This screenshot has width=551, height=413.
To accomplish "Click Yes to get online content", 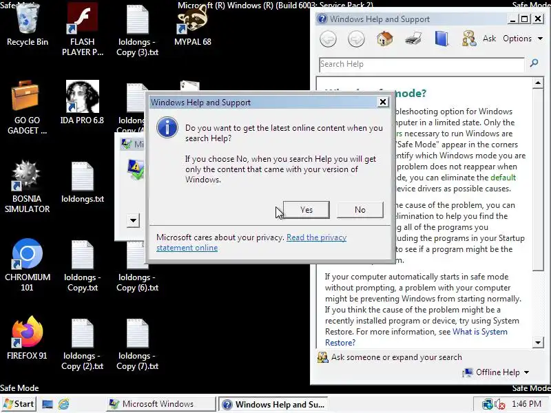I will pos(306,210).
